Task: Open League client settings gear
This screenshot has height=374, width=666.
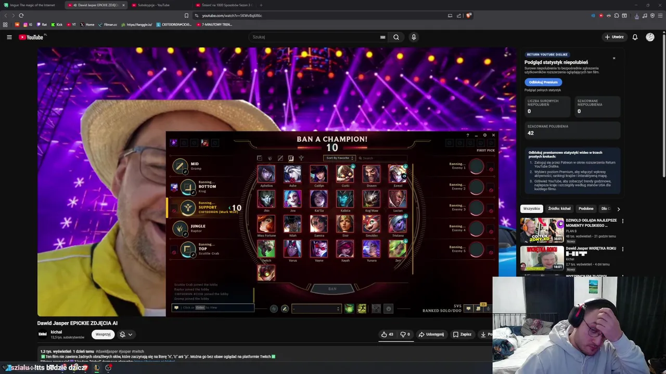Action: tap(484, 135)
